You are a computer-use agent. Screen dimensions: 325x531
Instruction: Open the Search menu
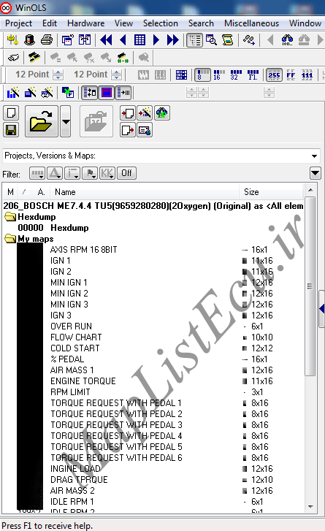pos(201,23)
